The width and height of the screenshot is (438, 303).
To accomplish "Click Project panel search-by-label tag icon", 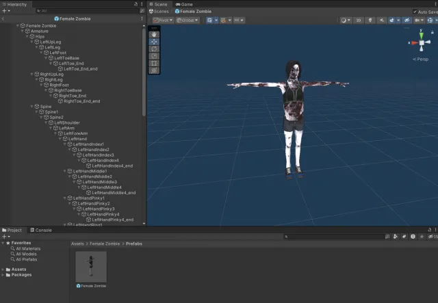I will click(404, 237).
